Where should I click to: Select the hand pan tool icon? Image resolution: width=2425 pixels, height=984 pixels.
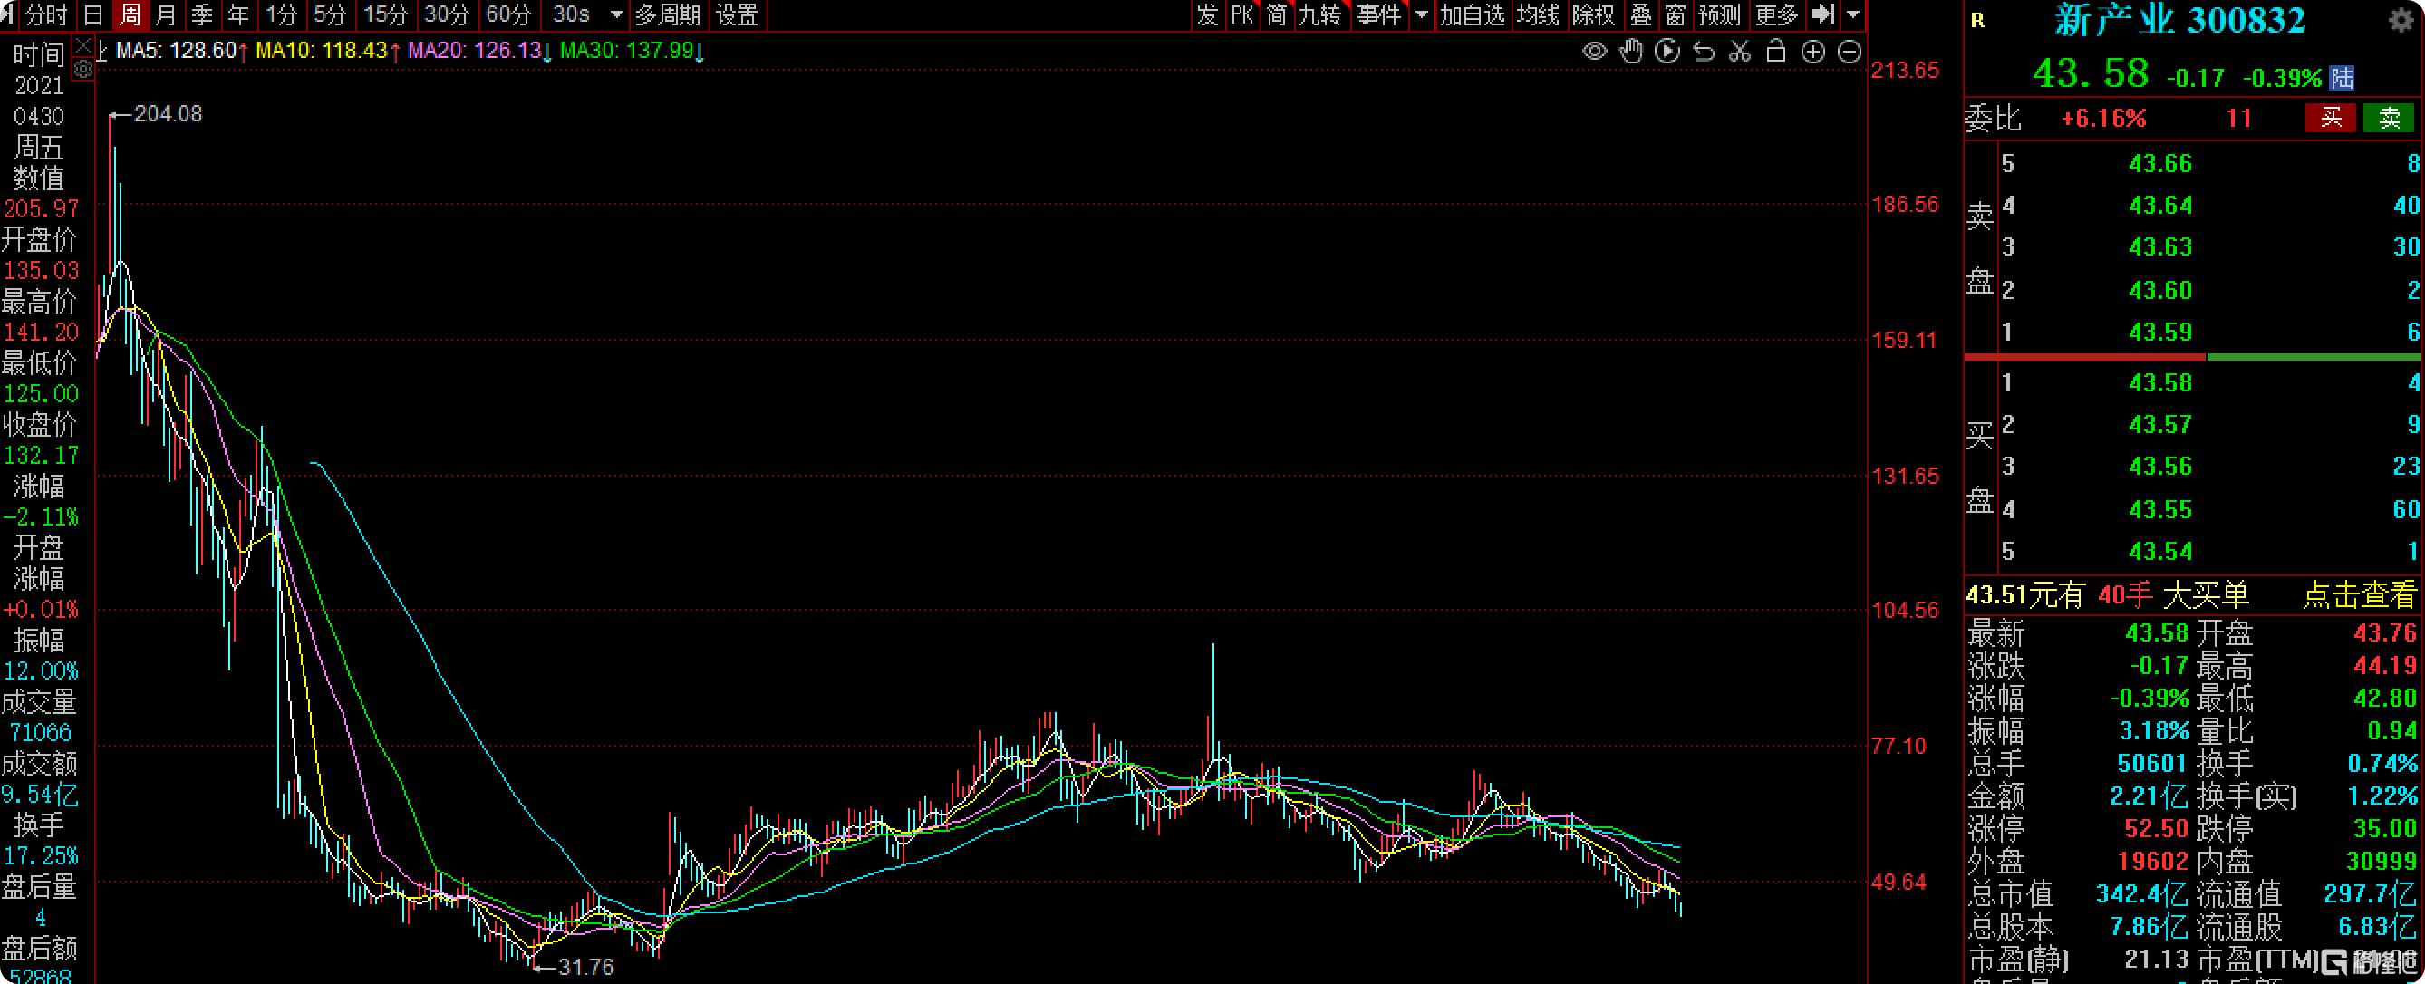(x=1630, y=52)
